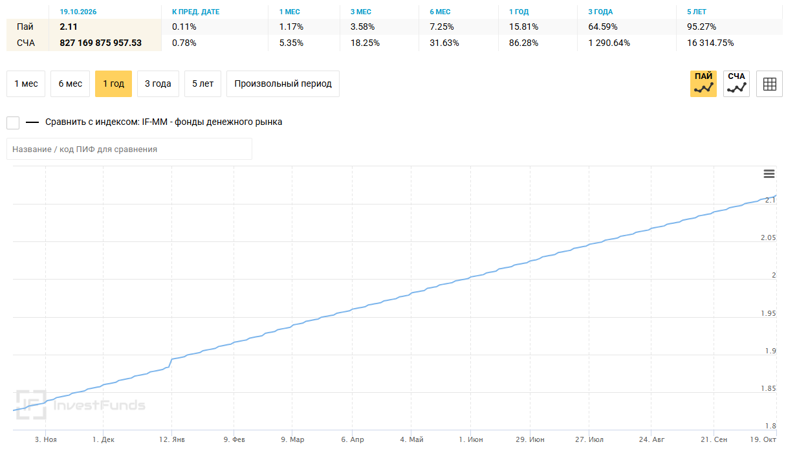Click the 6 МЕС column header
The width and height of the screenshot is (786, 453).
pos(440,12)
